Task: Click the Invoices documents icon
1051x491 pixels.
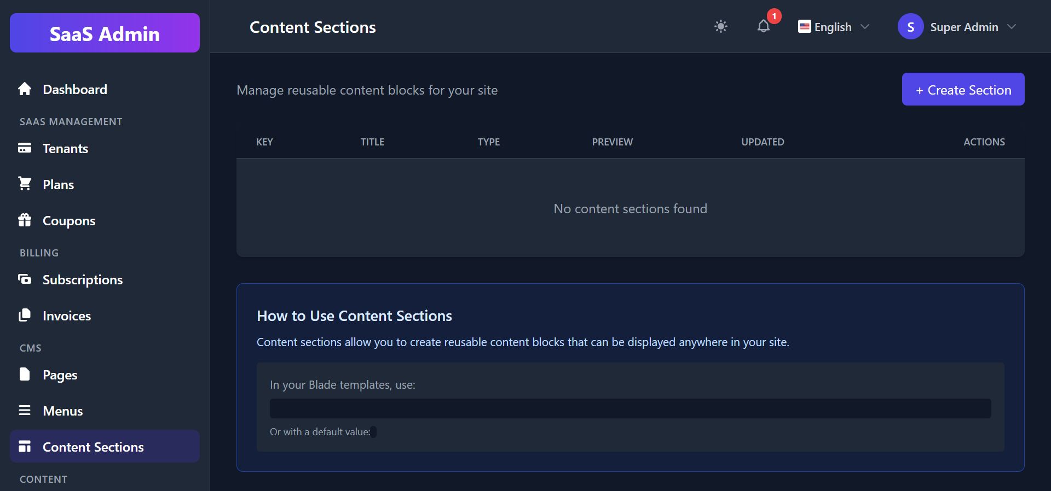Action: (x=25, y=315)
